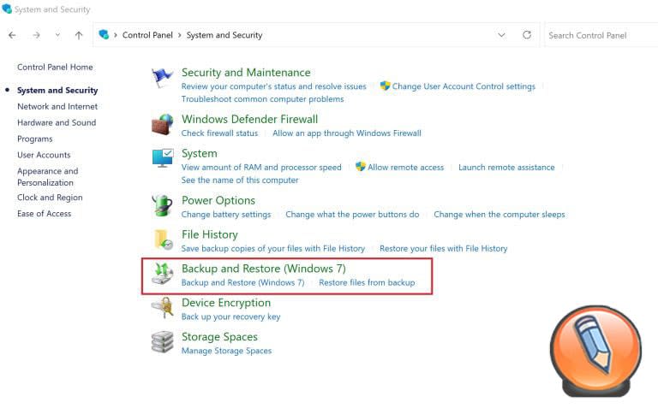Go back with the back arrow
Image resolution: width=658 pixels, height=414 pixels.
(12, 35)
